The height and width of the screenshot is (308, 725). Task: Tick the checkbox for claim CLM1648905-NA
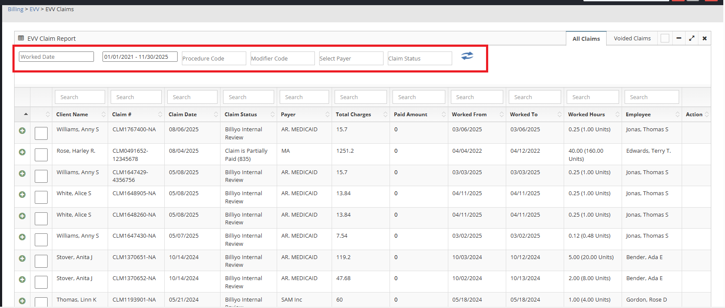(x=41, y=197)
